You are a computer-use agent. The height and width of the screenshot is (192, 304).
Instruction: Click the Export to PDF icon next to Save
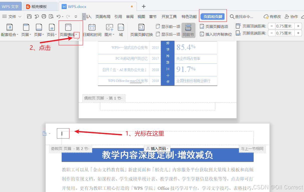(37, 16)
